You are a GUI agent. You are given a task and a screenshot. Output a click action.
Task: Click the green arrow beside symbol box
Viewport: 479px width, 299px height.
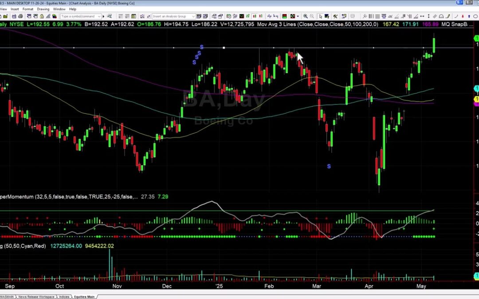pyautogui.click(x=103, y=16)
